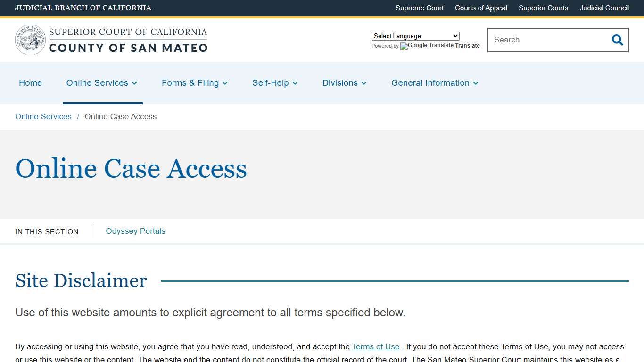Open the Courts of Appeal page
Viewport: 644px width, 362px height.
[481, 8]
